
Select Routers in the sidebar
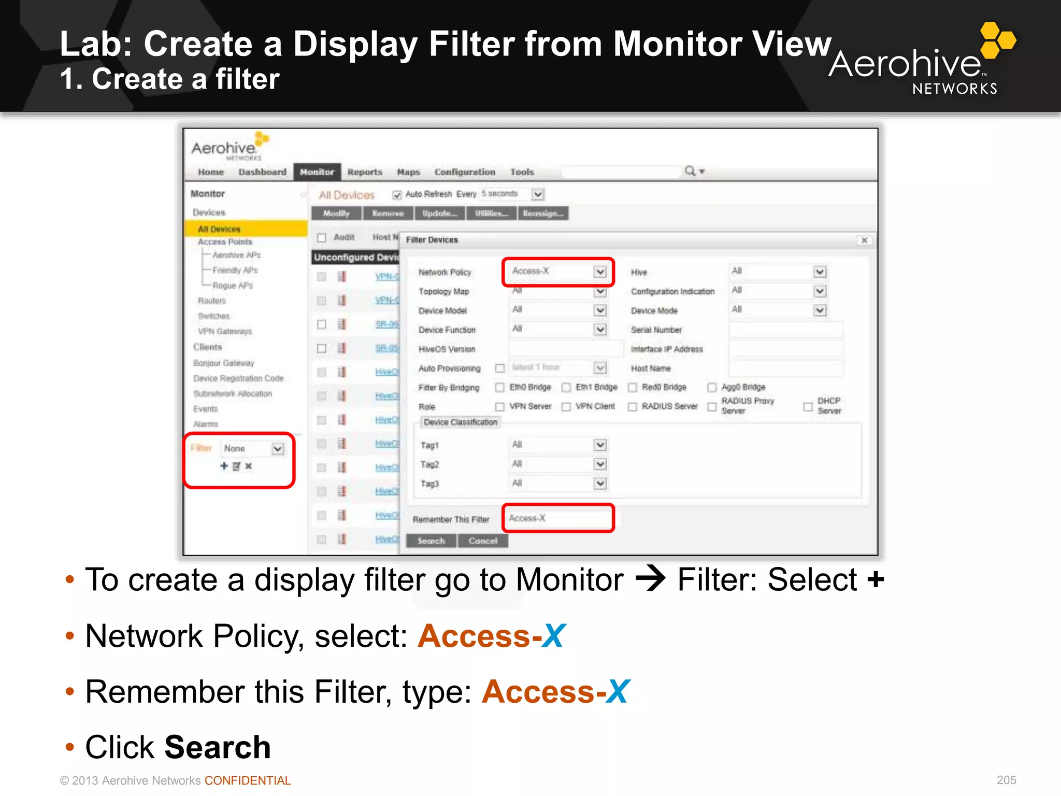pos(212,301)
